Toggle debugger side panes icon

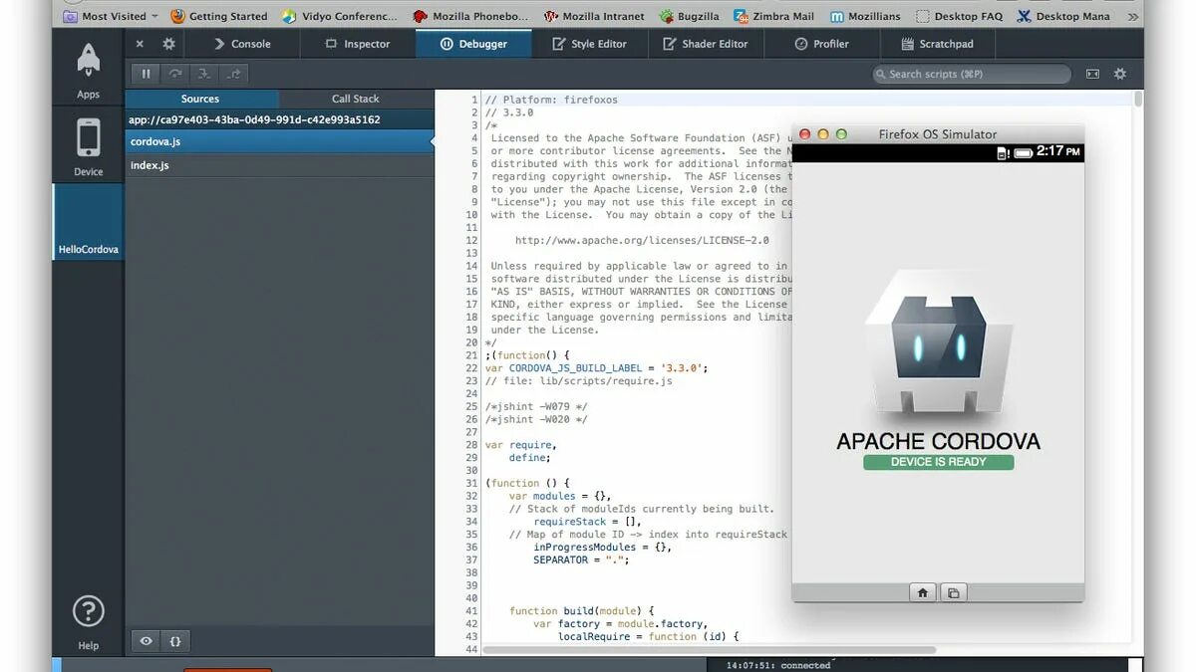click(1093, 74)
